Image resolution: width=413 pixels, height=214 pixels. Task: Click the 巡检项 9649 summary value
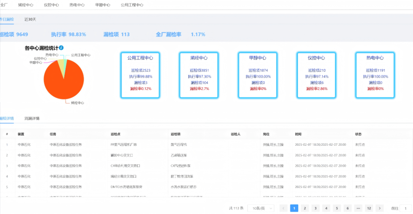pos(14,34)
